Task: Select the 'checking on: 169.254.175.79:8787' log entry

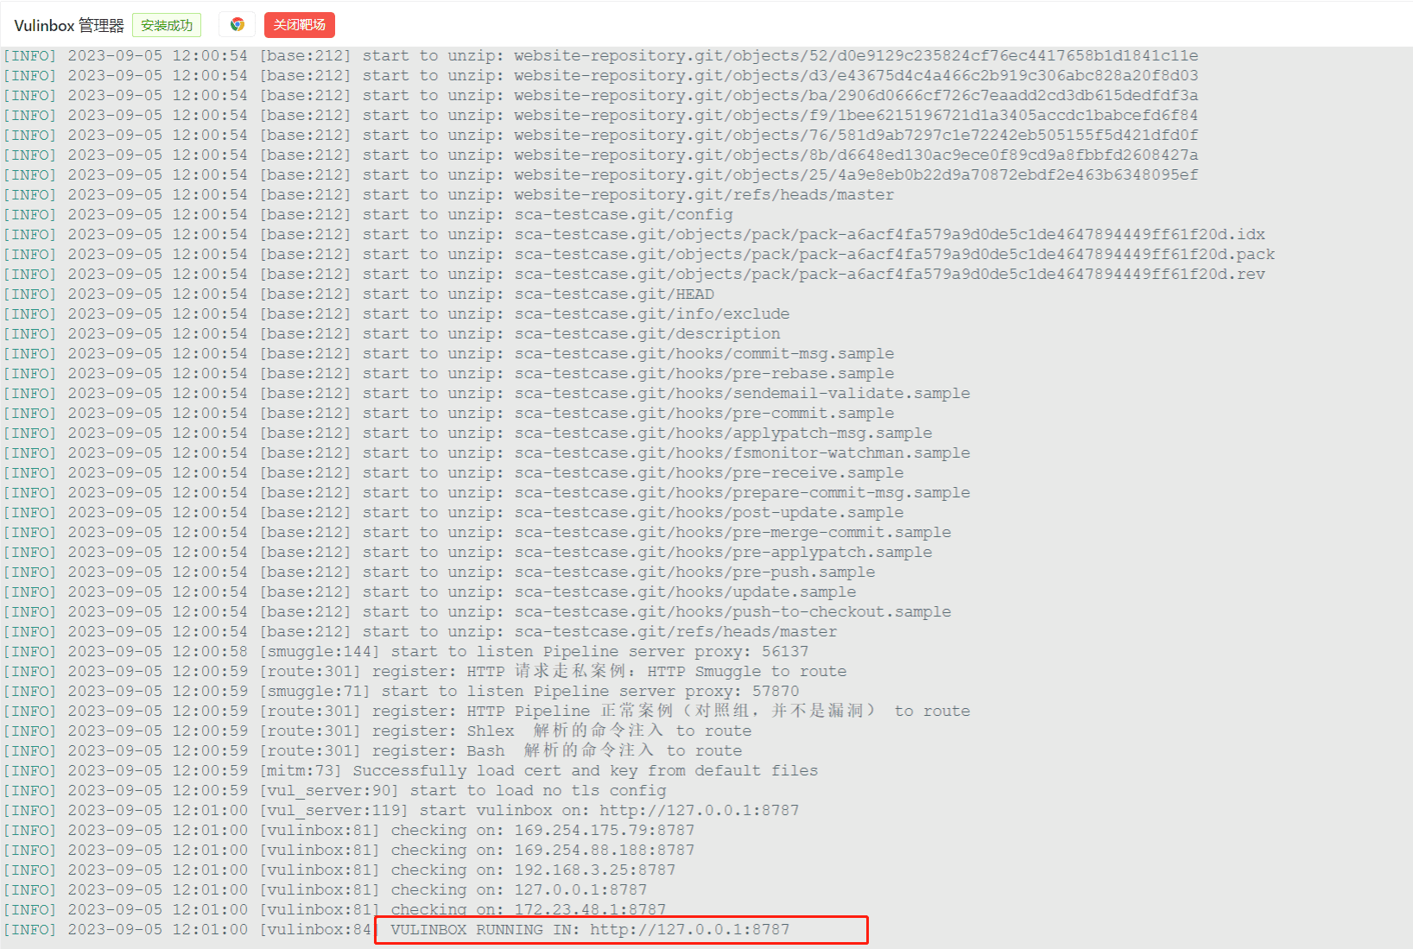Action: [543, 831]
